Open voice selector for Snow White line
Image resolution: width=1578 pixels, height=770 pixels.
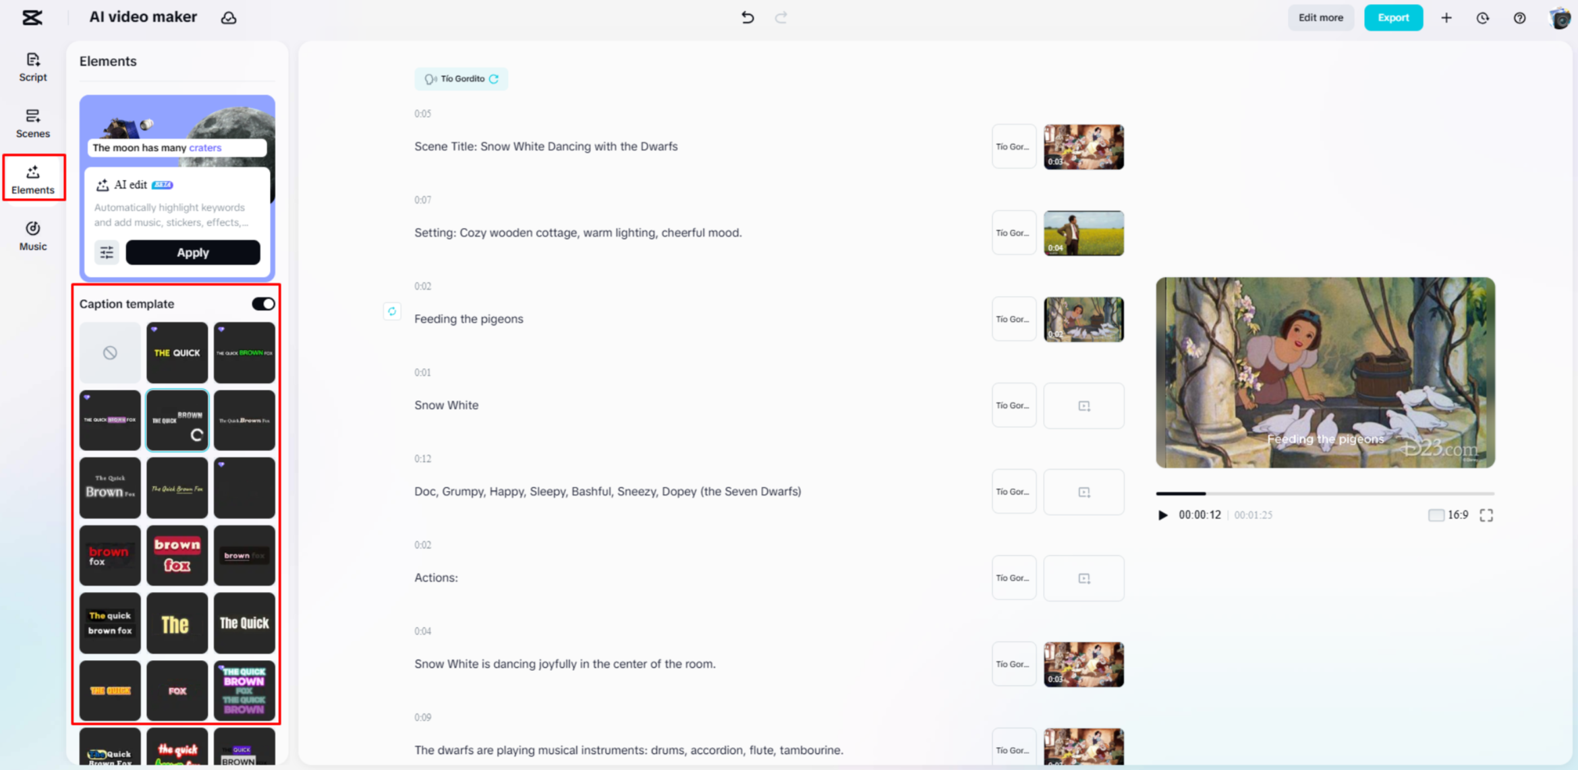point(1013,405)
